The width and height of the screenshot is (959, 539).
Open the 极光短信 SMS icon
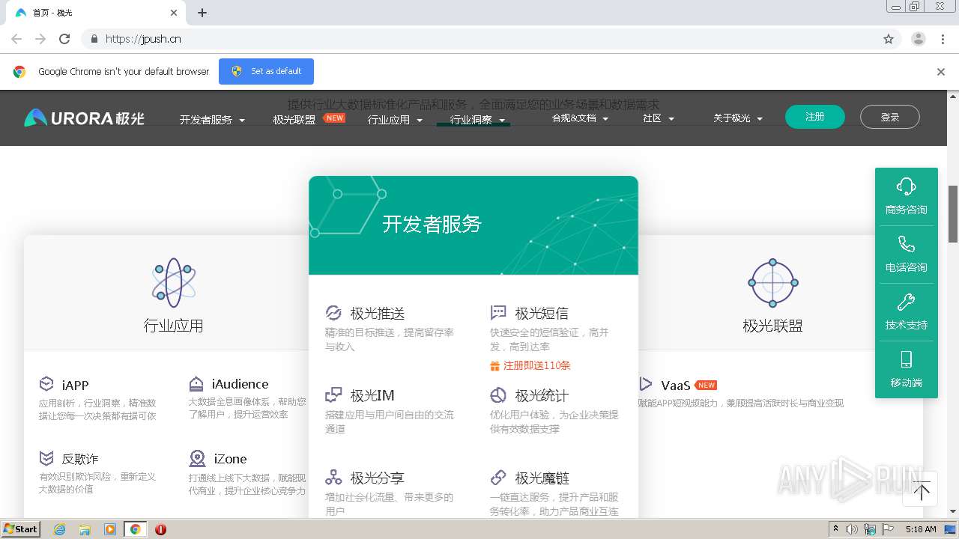pos(498,313)
